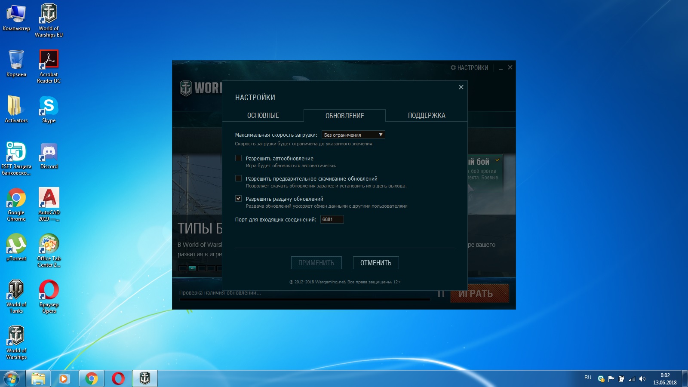The image size is (688, 387).
Task: Click the incoming port field 6881
Action: click(x=332, y=219)
